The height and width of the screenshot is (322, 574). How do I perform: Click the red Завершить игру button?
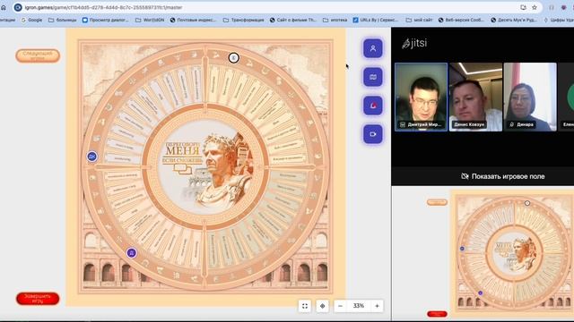pos(38,299)
